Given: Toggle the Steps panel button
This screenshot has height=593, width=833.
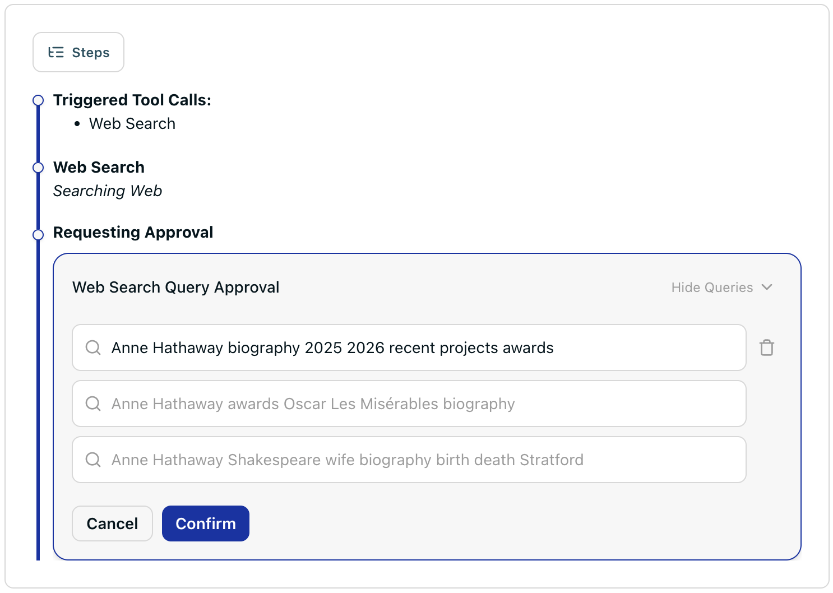Looking at the screenshot, I should 78,52.
